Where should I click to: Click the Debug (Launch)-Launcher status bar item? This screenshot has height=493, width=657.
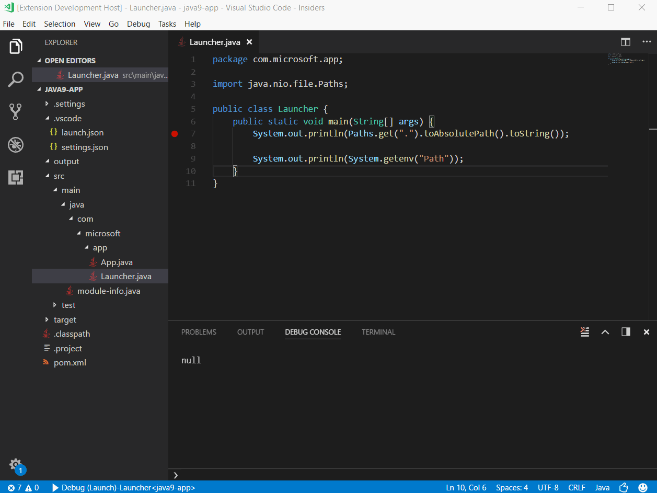click(123, 487)
